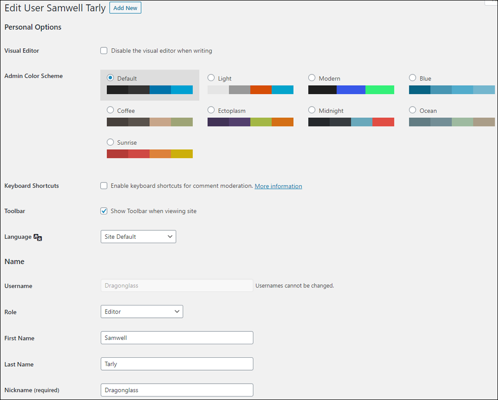The image size is (498, 400).
Task: Pick the Ocean admin color scheme
Action: [x=412, y=110]
